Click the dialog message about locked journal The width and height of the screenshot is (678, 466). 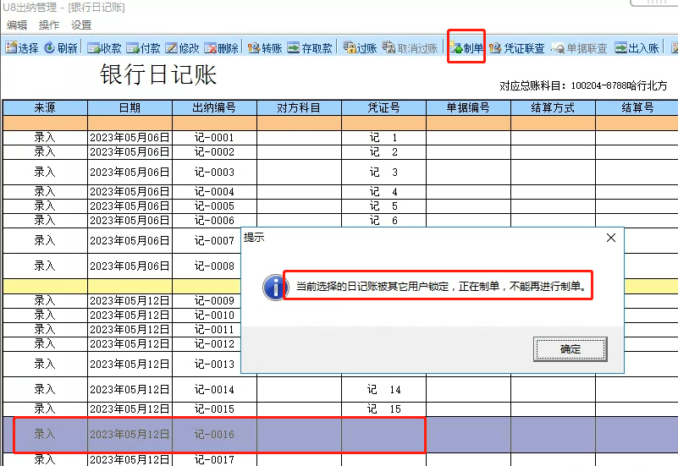[441, 286]
